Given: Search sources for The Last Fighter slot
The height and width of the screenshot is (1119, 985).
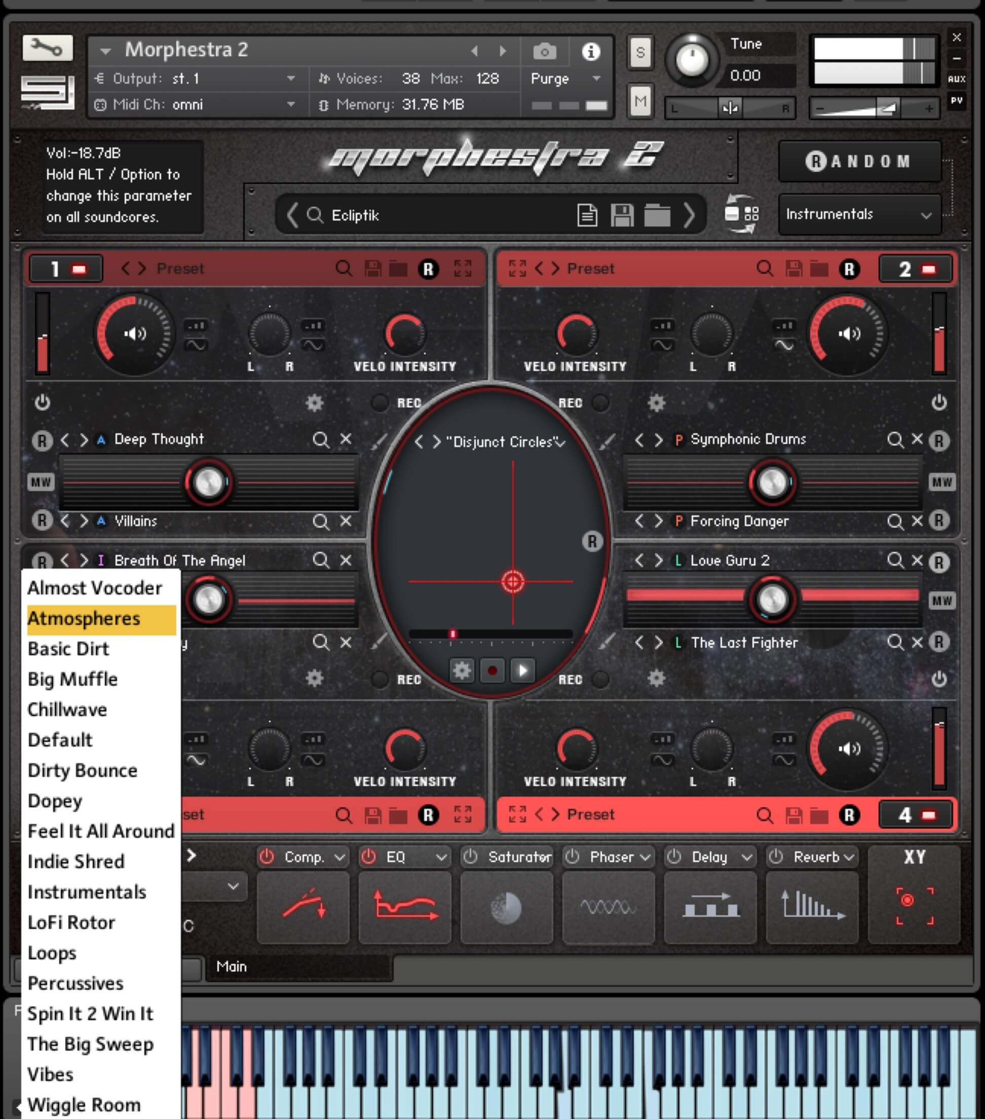Looking at the screenshot, I should pos(895,642).
